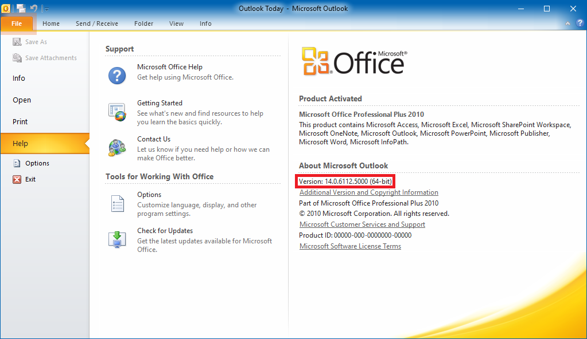Switch to the Send / Receive tab
The height and width of the screenshot is (339, 587).
point(96,23)
